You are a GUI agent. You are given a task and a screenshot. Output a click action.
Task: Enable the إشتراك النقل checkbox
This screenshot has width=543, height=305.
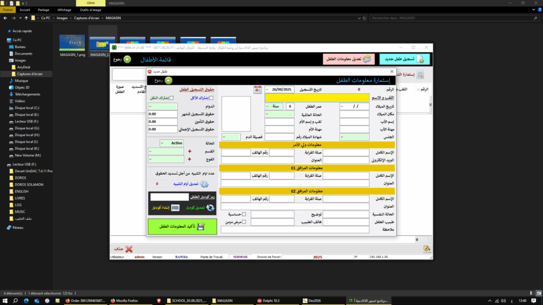click(x=171, y=98)
